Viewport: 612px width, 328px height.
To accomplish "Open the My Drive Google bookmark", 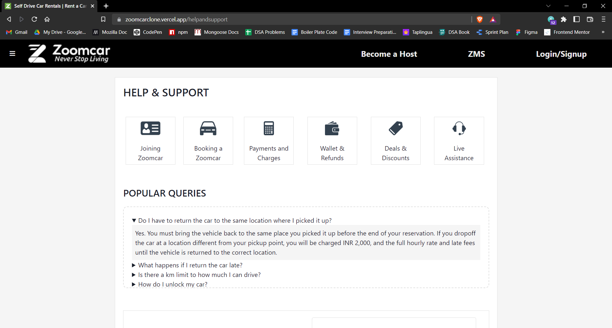I will click(x=60, y=32).
